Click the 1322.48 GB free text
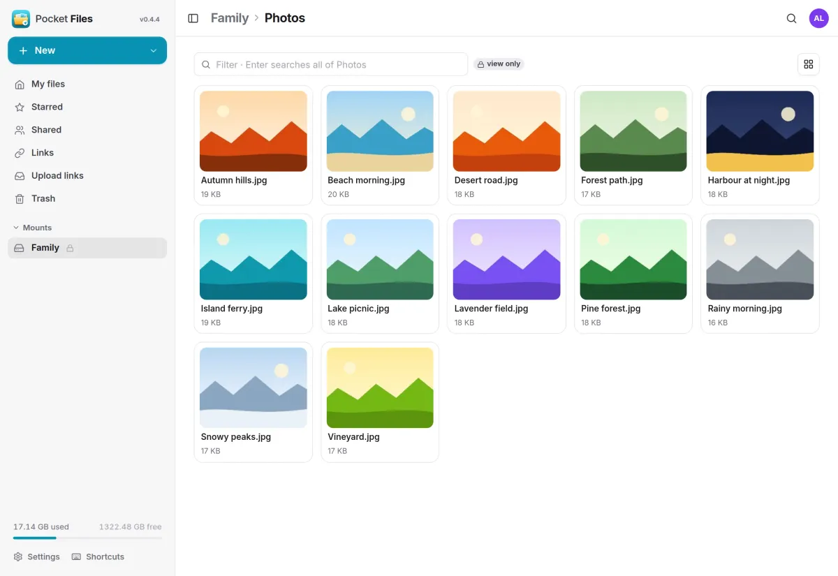Image resolution: width=838 pixels, height=576 pixels. [x=131, y=527]
